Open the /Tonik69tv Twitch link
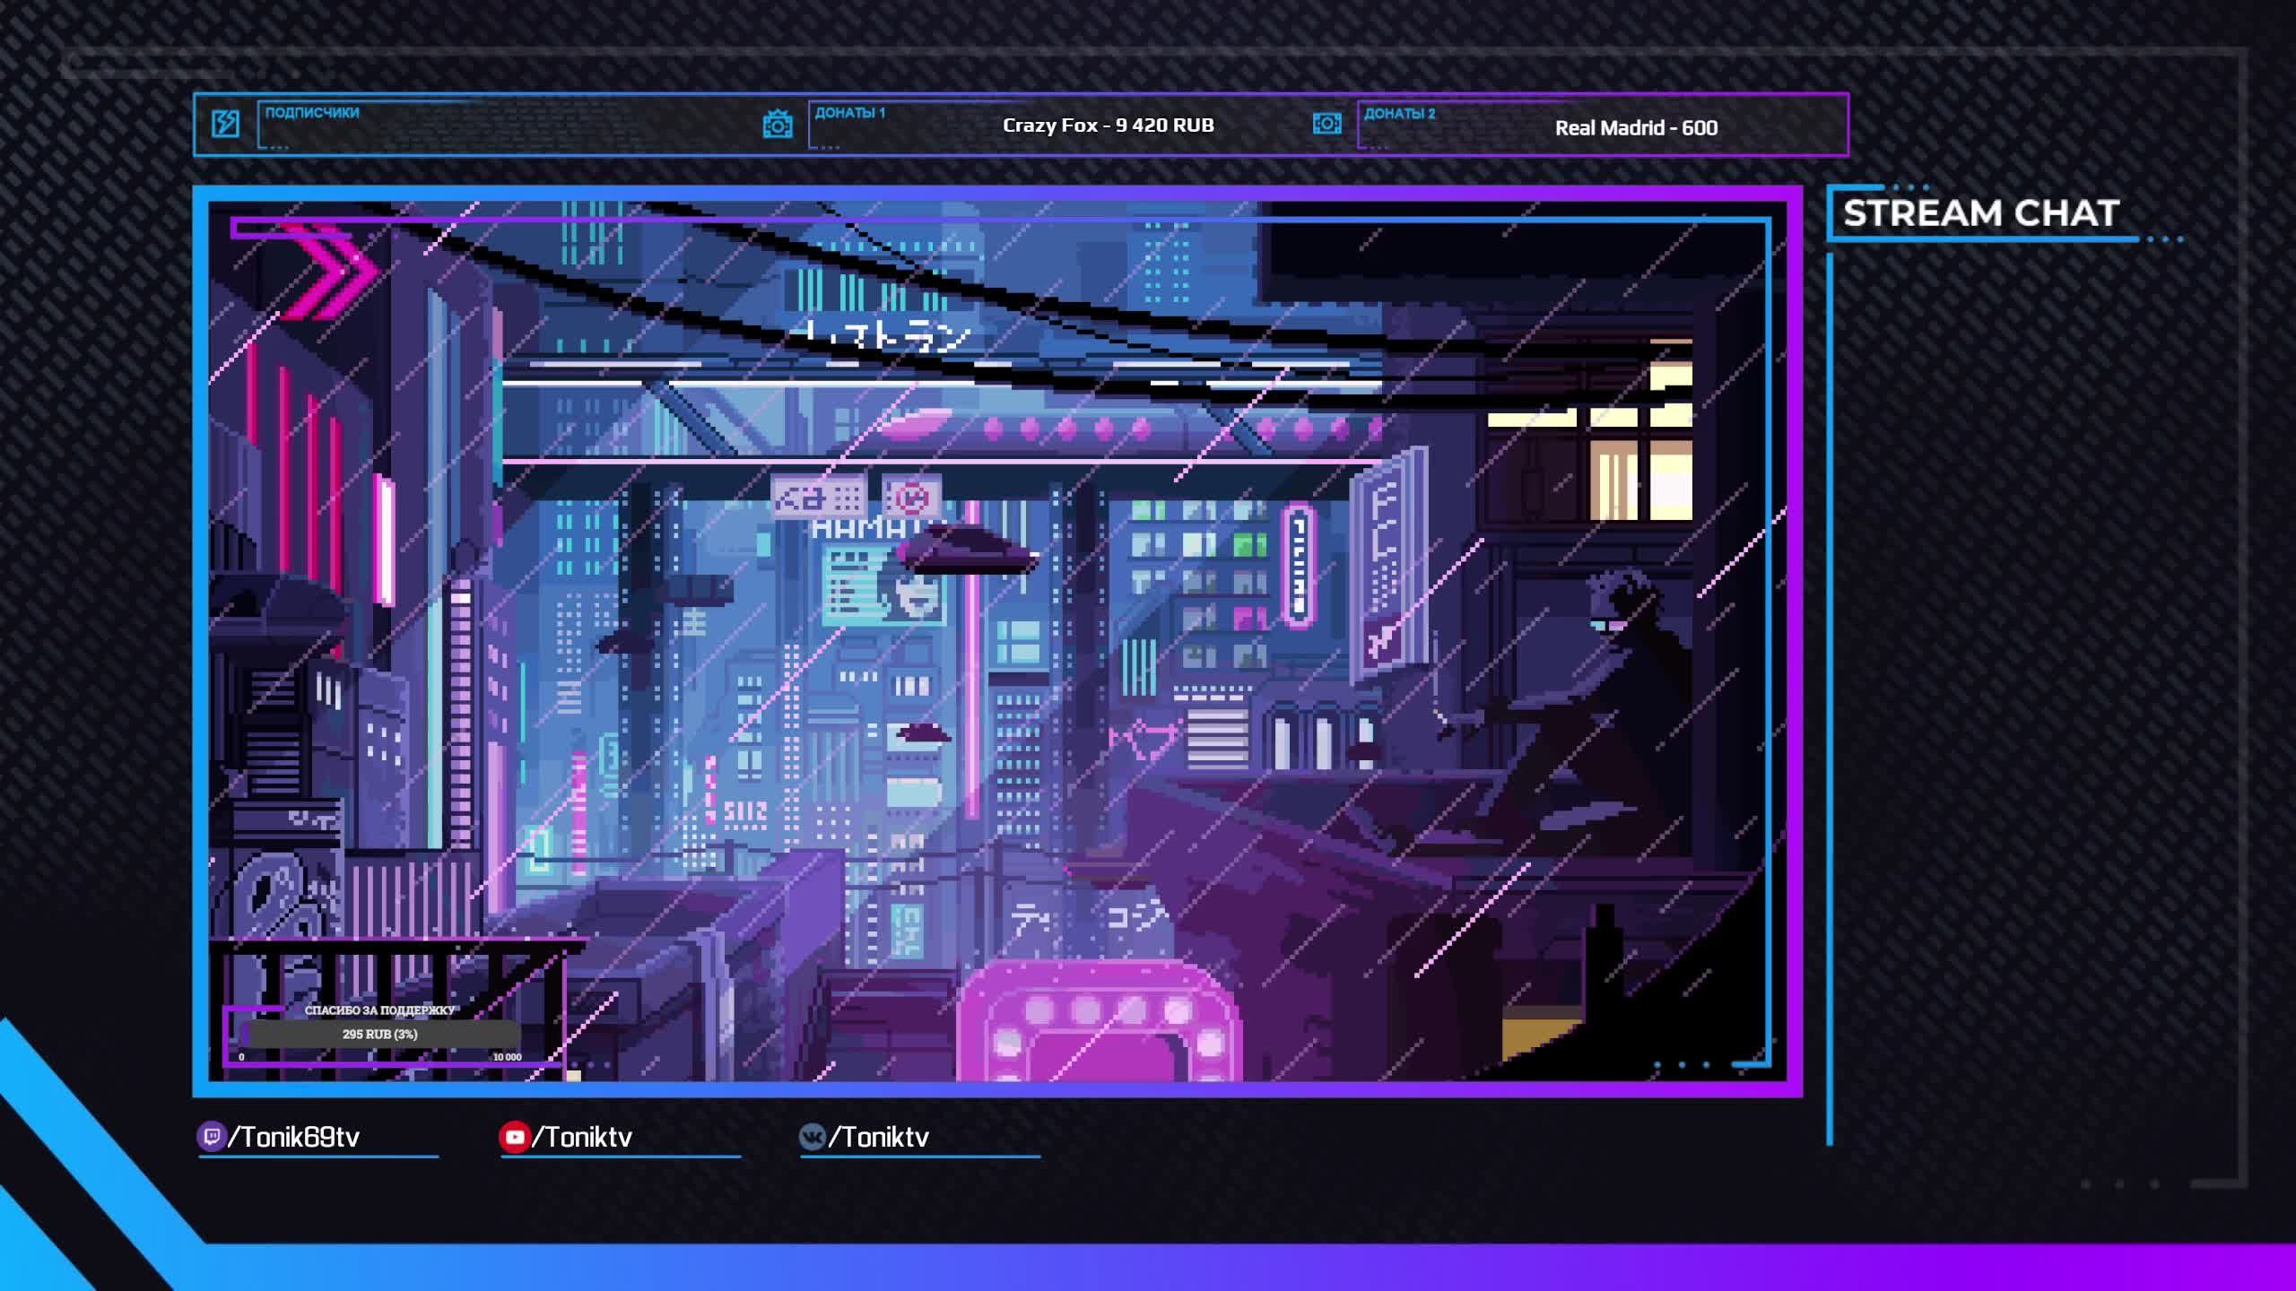The image size is (2296, 1291). click(x=294, y=1137)
